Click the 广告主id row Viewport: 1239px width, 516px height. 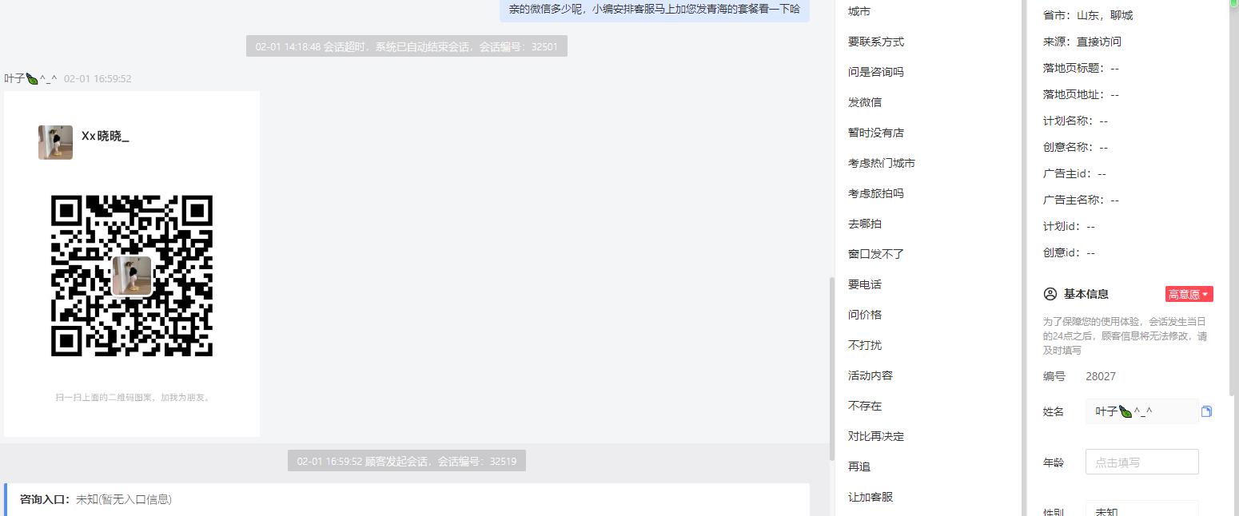coord(1074,173)
